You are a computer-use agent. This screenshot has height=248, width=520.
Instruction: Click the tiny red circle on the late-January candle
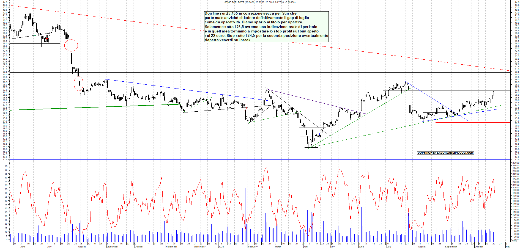(245, 108)
